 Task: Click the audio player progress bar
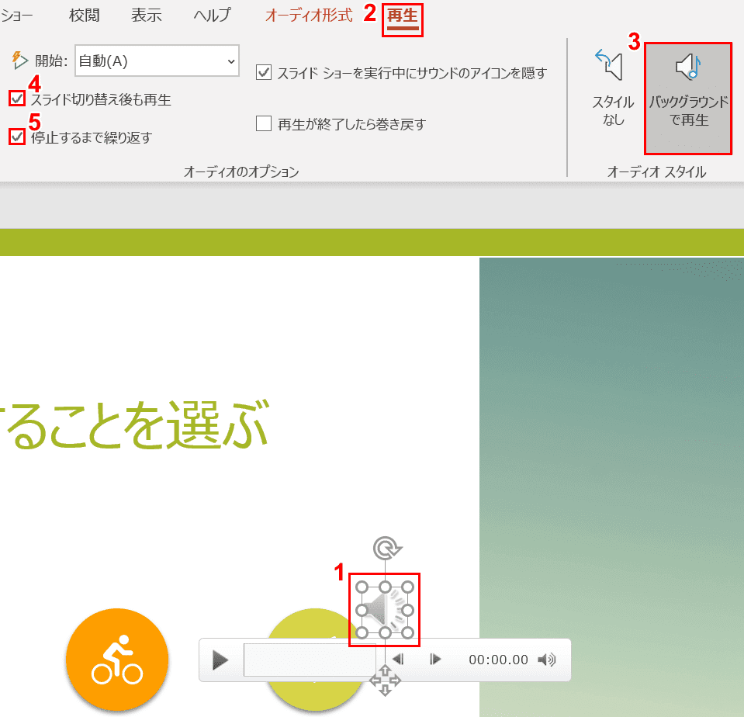(x=310, y=660)
